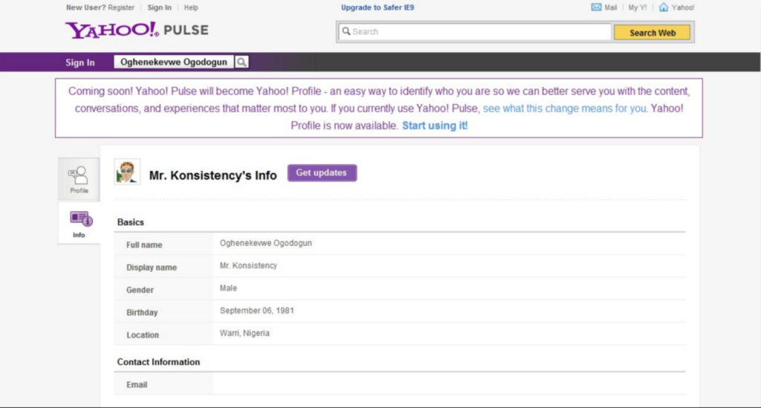
Task: Click the 'New User?' text
Action: [x=86, y=7]
